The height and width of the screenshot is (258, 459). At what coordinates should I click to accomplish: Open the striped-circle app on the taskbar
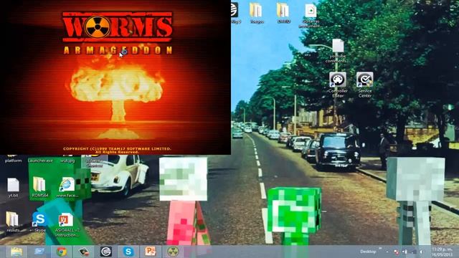[106, 252]
